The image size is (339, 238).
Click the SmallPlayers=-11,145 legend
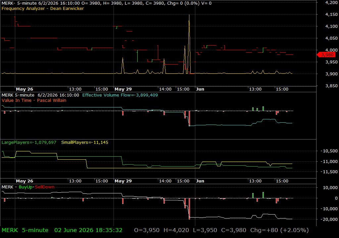point(85,142)
